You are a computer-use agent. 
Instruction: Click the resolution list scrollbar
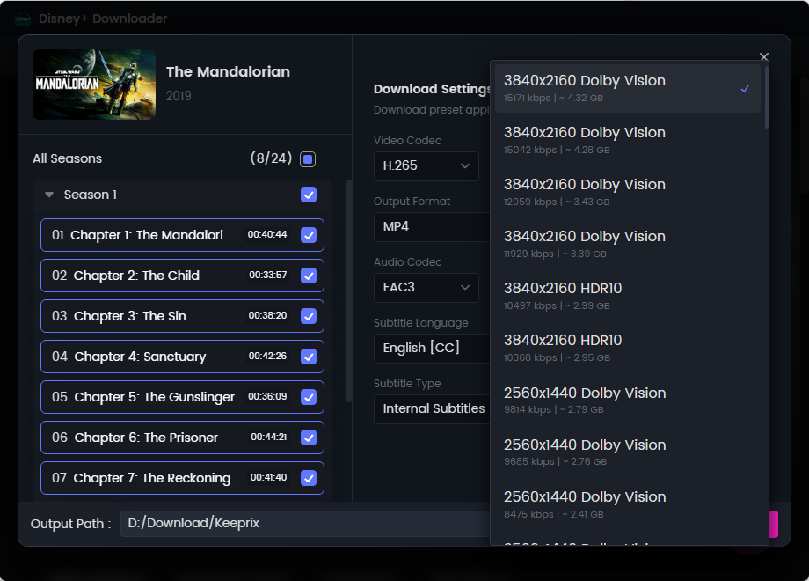pos(766,96)
